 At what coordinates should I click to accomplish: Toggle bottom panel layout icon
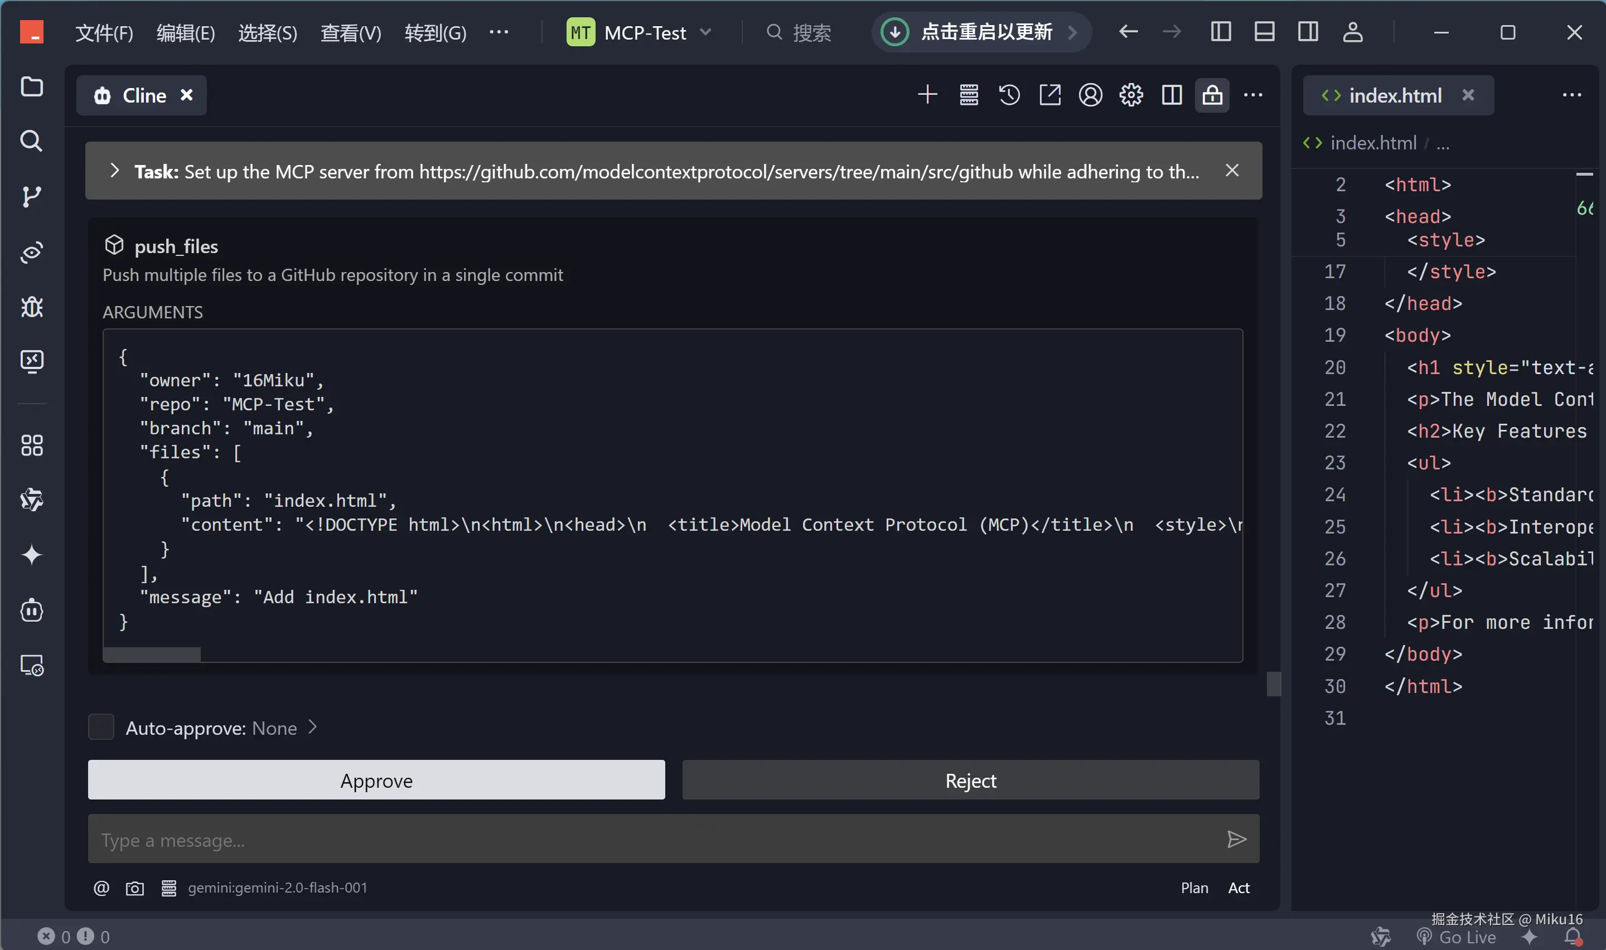click(x=1264, y=32)
